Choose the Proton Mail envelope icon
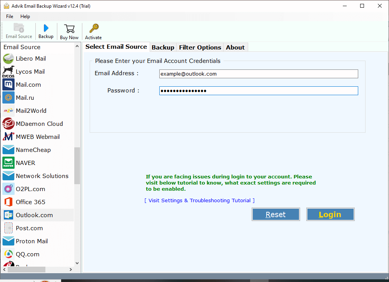The width and height of the screenshot is (389, 282). click(8, 241)
